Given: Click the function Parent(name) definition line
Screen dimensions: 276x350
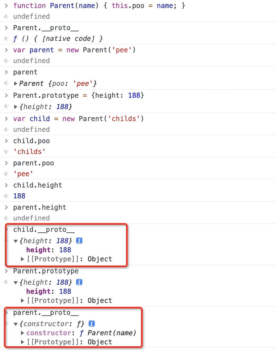Looking at the screenshot, I should point(99,5).
